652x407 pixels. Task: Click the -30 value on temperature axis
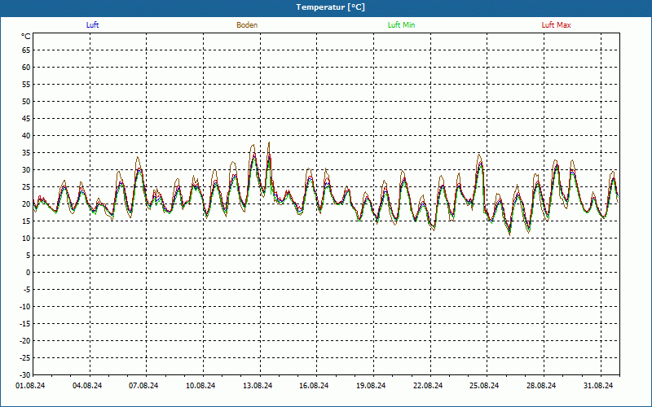pyautogui.click(x=24, y=375)
